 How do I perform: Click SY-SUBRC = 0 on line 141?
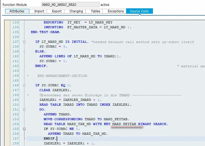(53, 61)
